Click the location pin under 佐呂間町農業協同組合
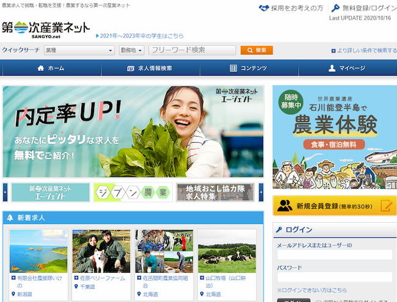This screenshot has width=397, height=302. (139, 294)
